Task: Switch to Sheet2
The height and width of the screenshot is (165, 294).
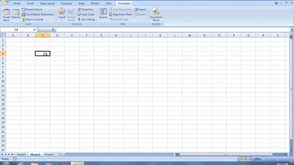Action: (x=35, y=154)
